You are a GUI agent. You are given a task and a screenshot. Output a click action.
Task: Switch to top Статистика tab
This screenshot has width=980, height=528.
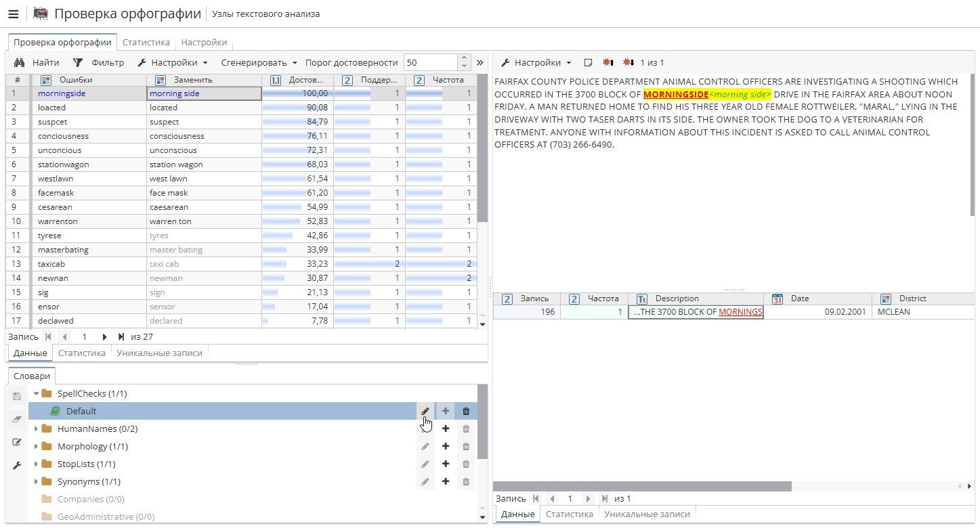146,42
